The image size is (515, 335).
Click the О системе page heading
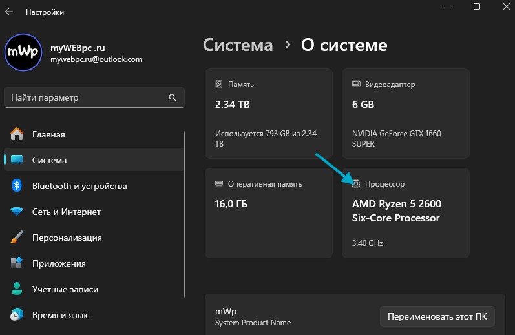tap(344, 45)
